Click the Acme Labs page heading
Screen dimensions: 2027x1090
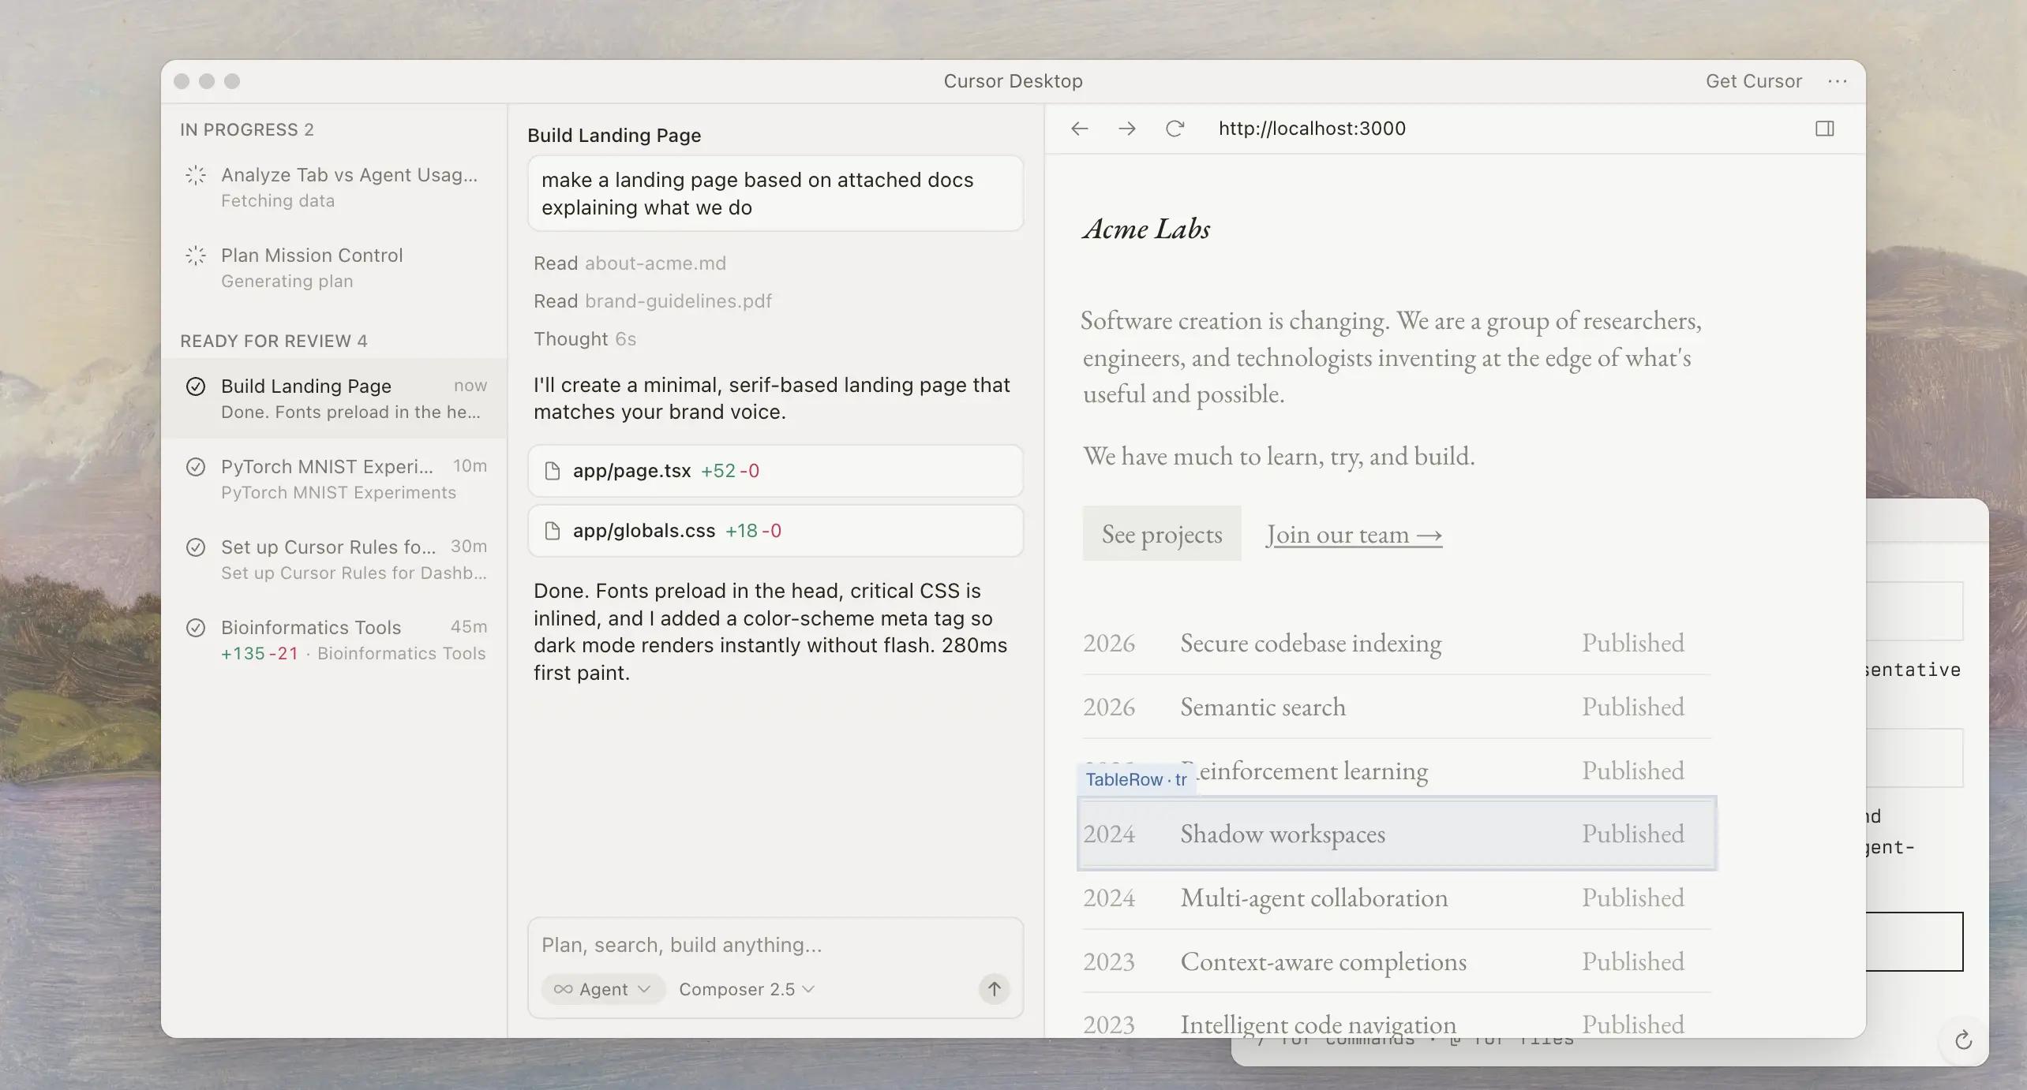coord(1147,229)
